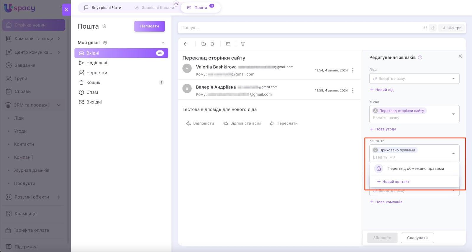Click Переслати to forward email
The image size is (472, 252).
click(283, 123)
